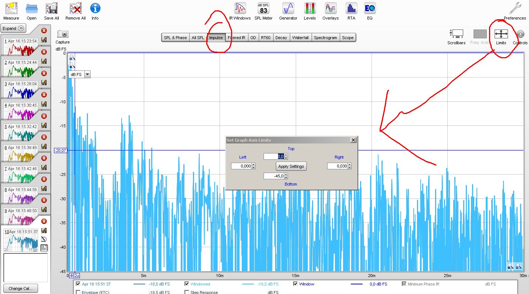Enable the Envelope (ETC) checkbox
Screen dimensions: 529x294
[x=78, y=292]
